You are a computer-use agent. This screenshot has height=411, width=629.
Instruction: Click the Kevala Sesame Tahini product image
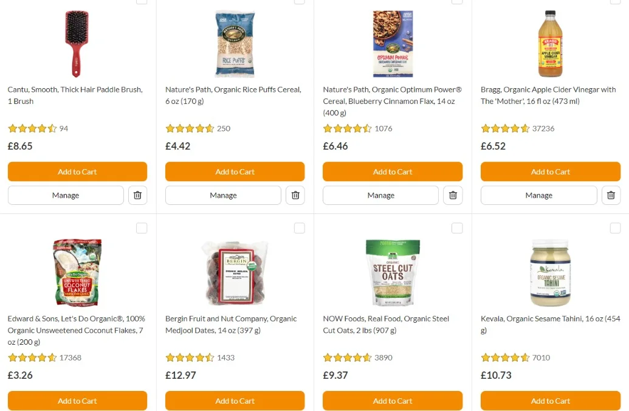(550, 273)
